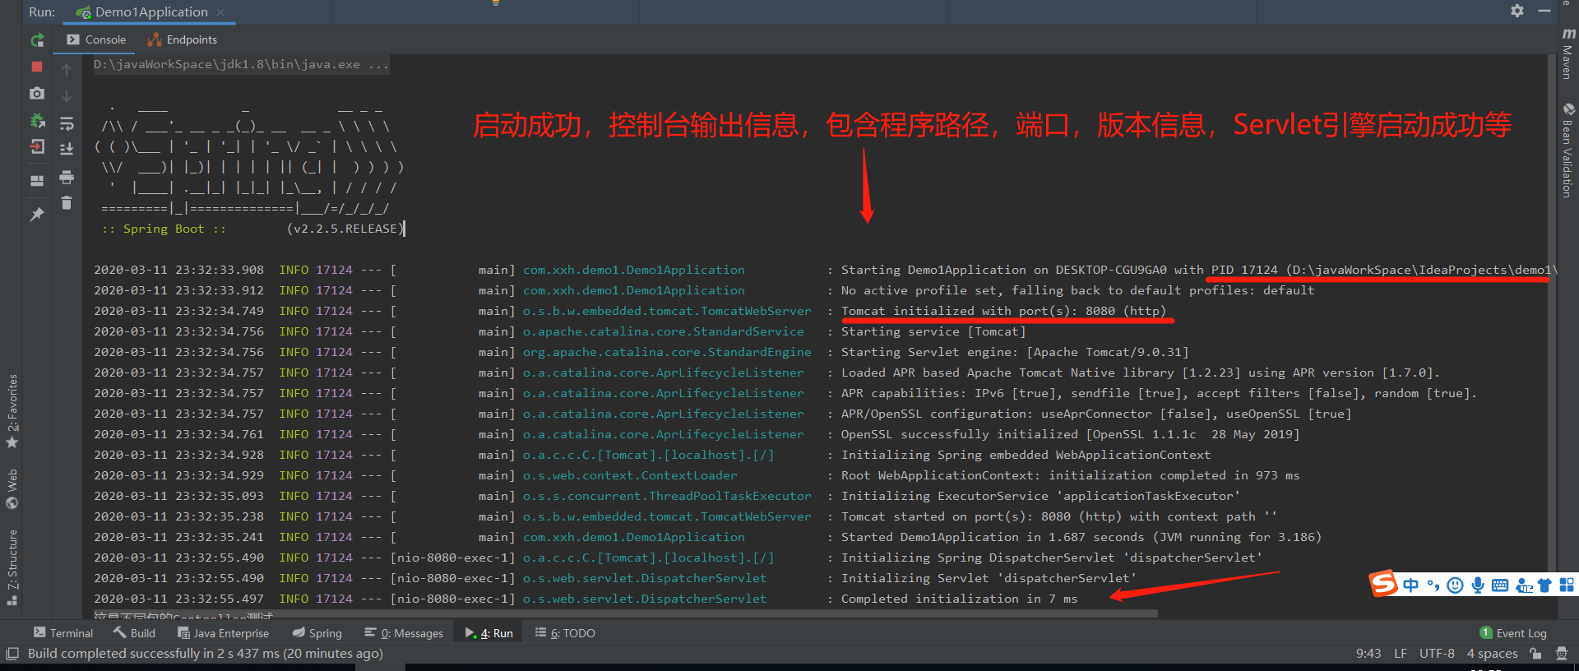Click the 'Tomcat started on port(s): 8080' log line

coord(1058,516)
